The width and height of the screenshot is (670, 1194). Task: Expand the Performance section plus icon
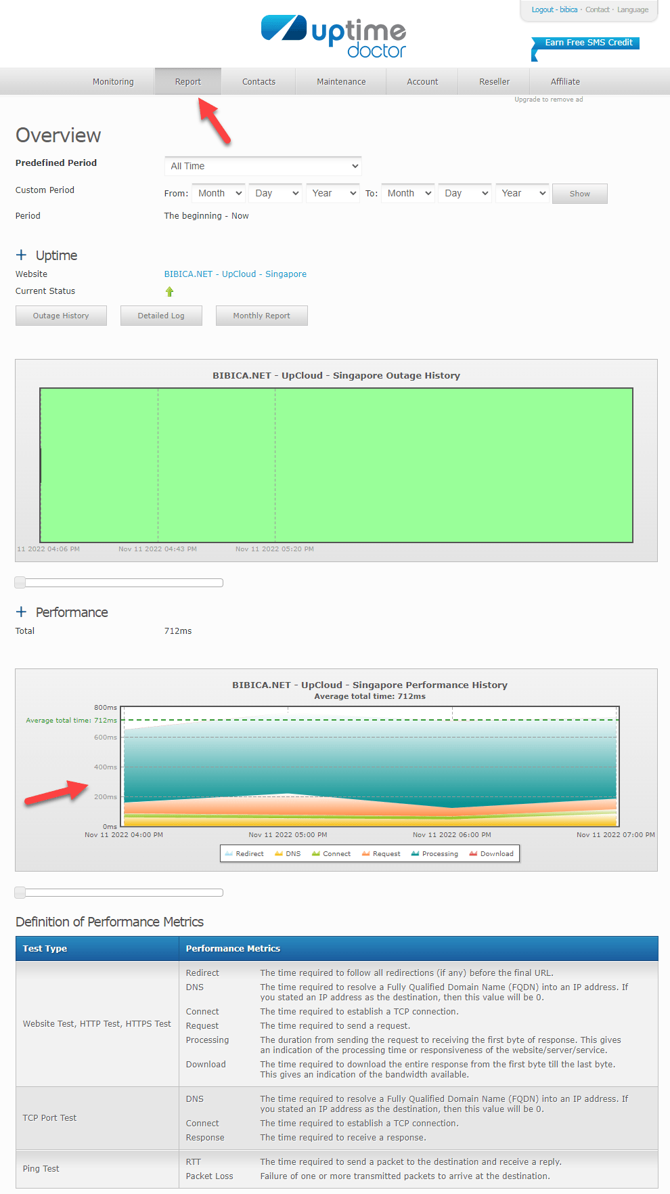21,612
